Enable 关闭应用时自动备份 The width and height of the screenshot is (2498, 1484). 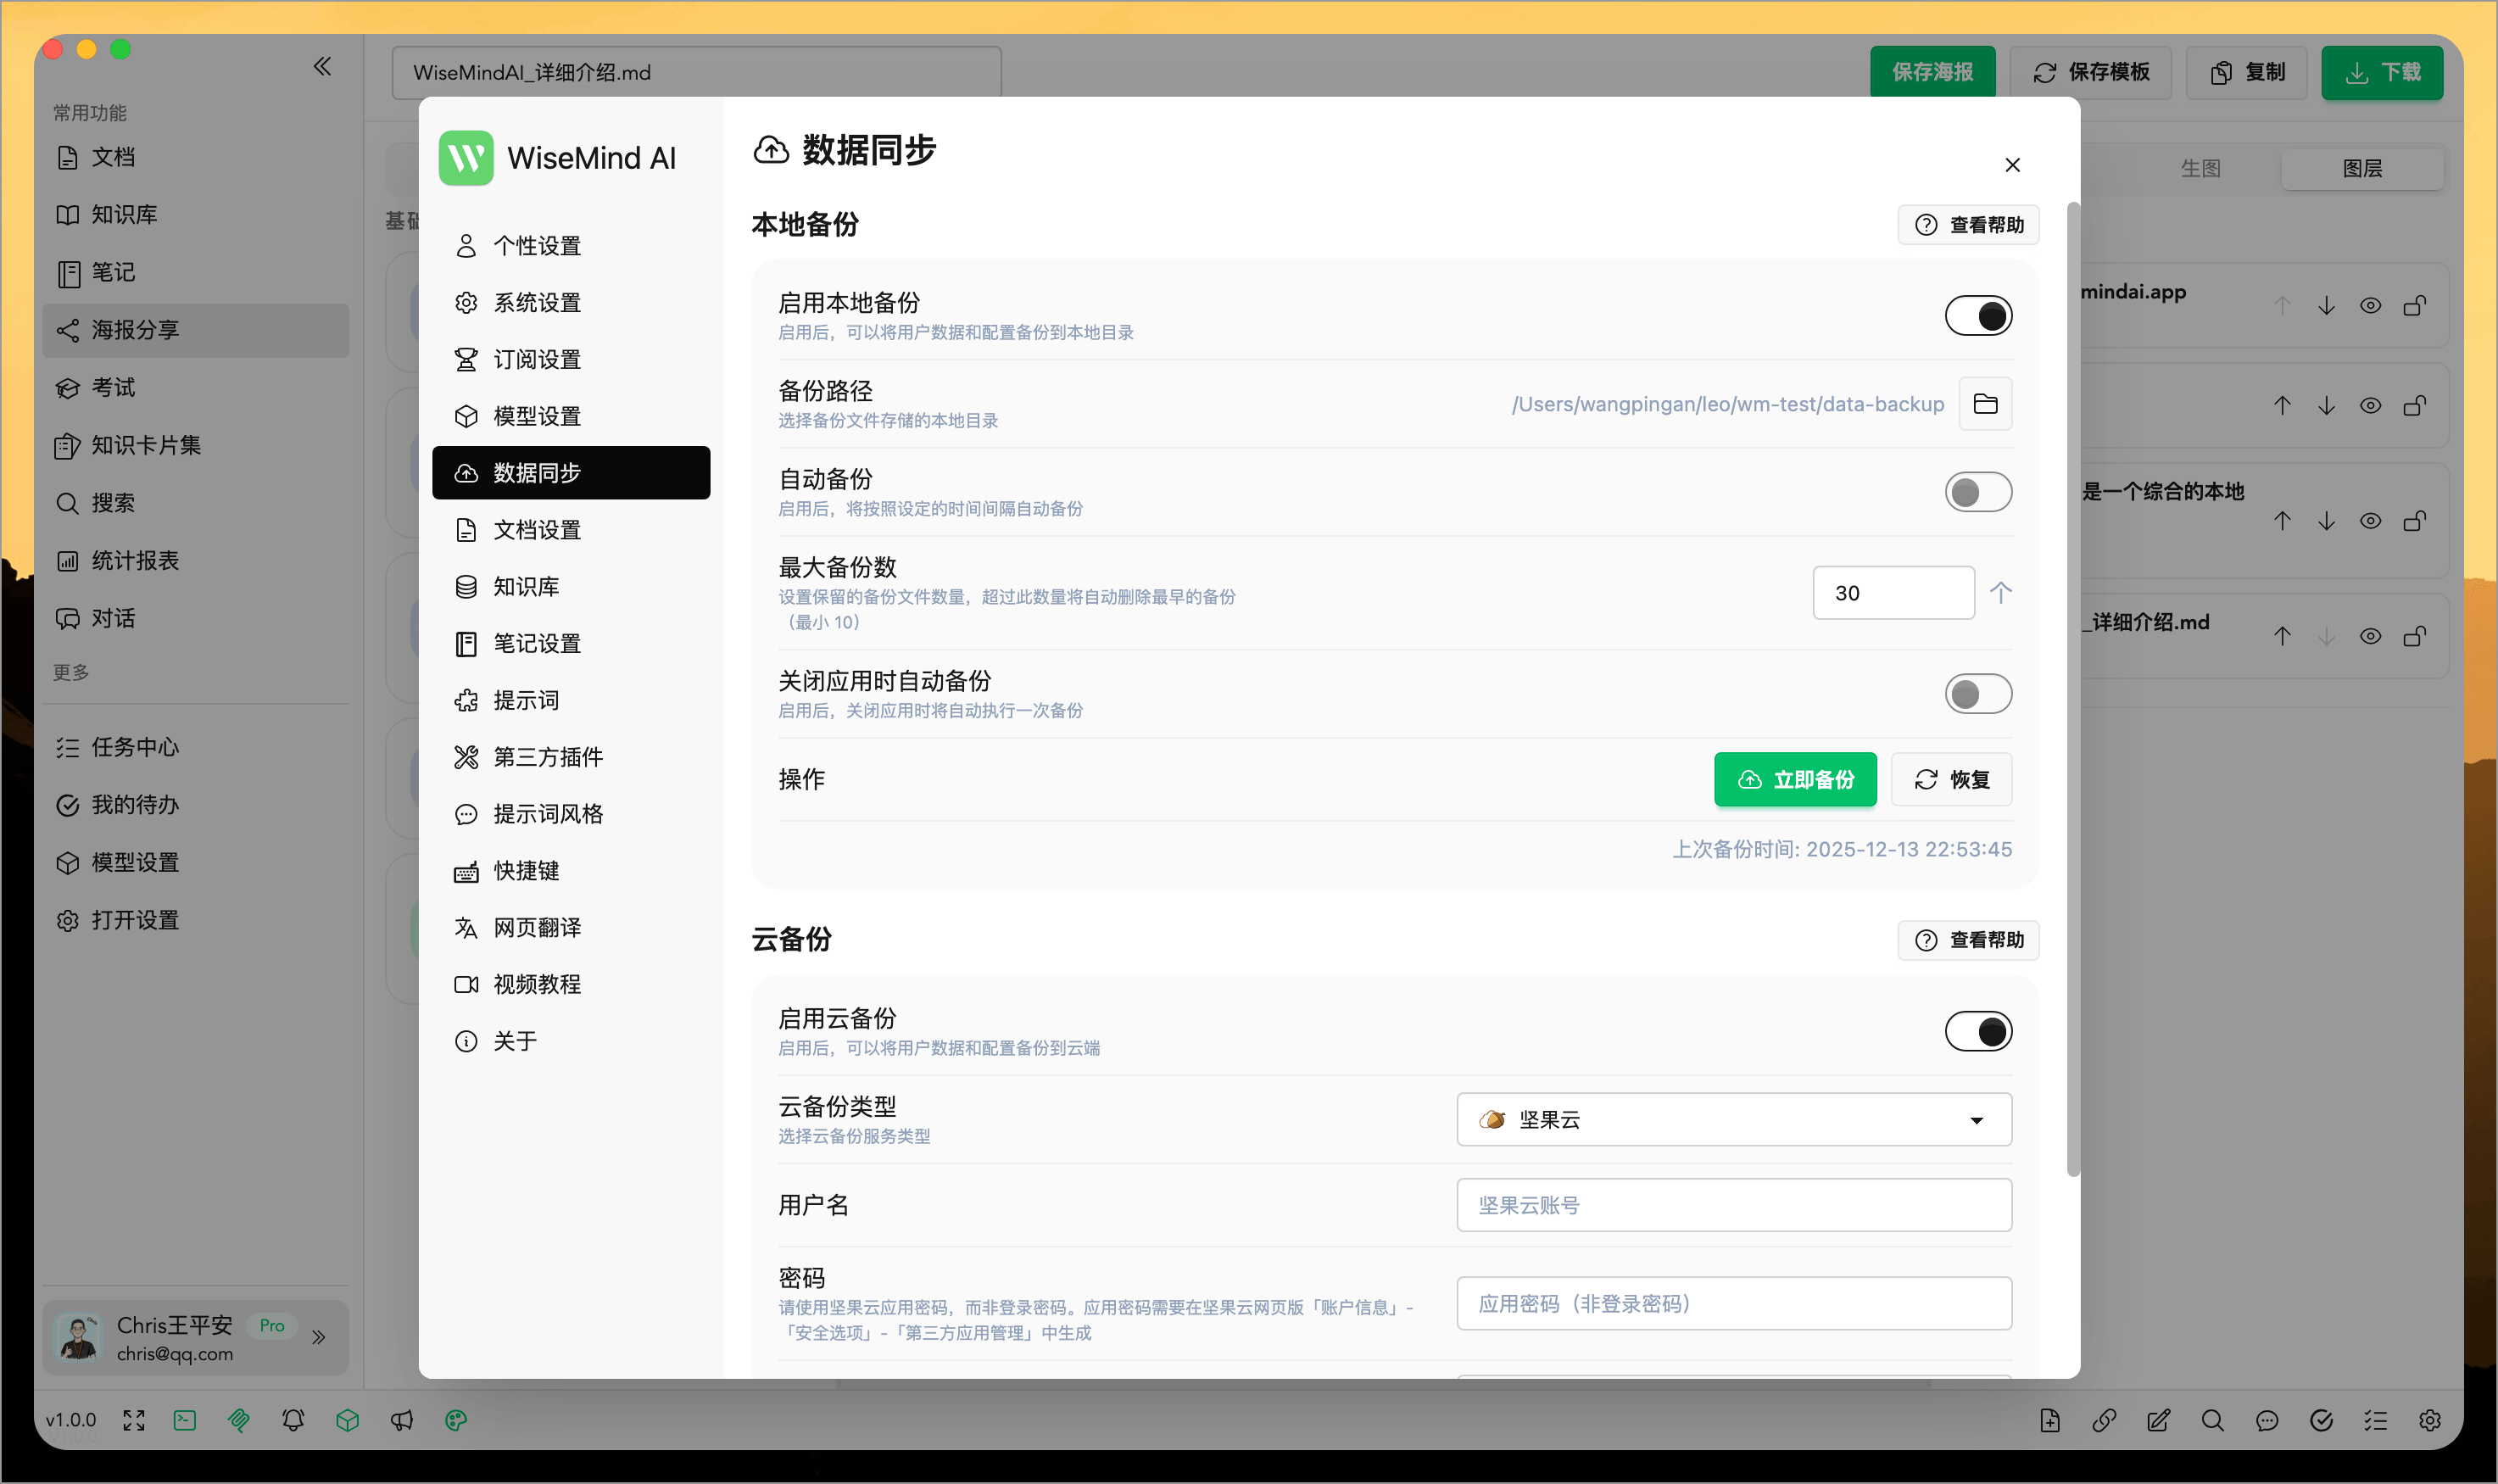coord(1978,693)
